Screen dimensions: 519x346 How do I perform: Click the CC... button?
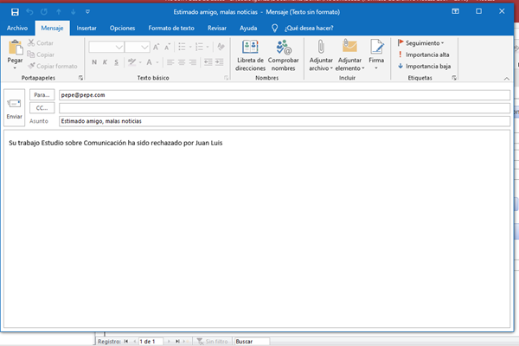pyautogui.click(x=42, y=107)
